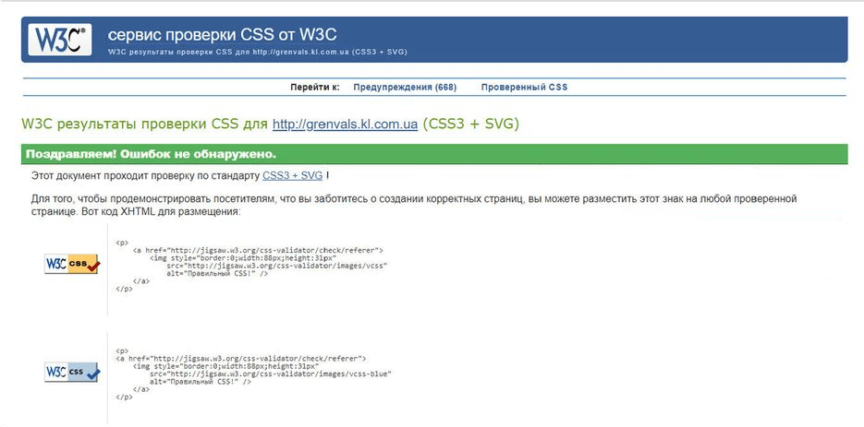
Task: Click the W3C результаты проверки CSS heading
Action: pyautogui.click(x=270, y=124)
